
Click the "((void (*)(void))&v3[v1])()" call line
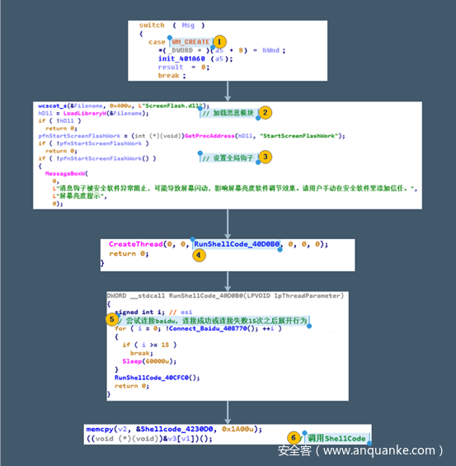pos(149,439)
